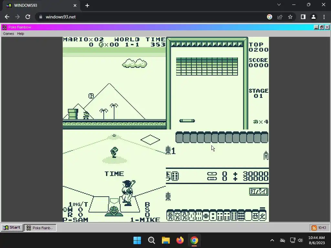
Task: Click the catcher behind home plate
Action: click(114, 211)
